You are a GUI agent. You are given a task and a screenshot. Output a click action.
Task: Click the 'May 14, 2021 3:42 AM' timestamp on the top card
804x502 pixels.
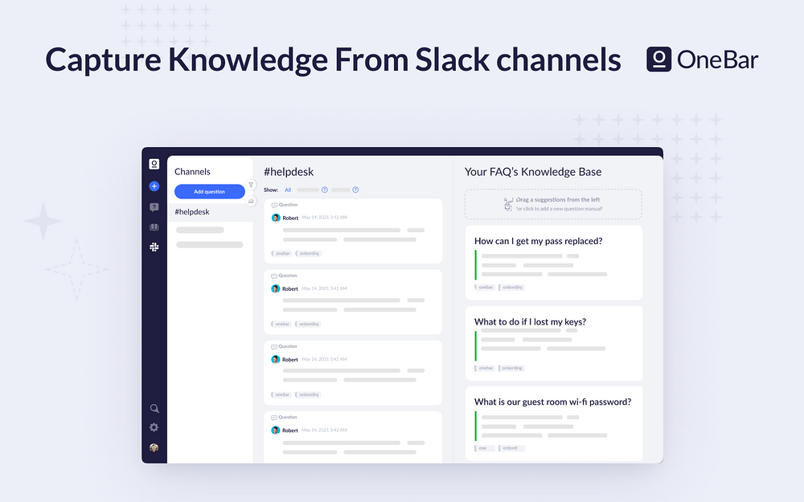coord(324,218)
